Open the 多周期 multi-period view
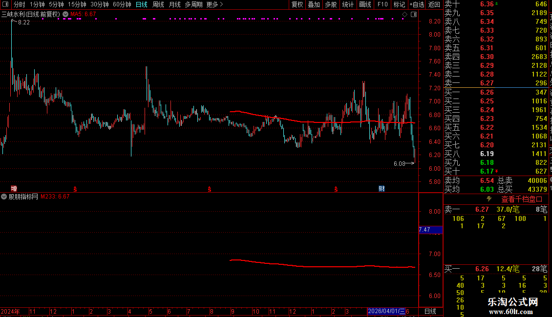The width and height of the screenshot is (552, 317). 193,4
